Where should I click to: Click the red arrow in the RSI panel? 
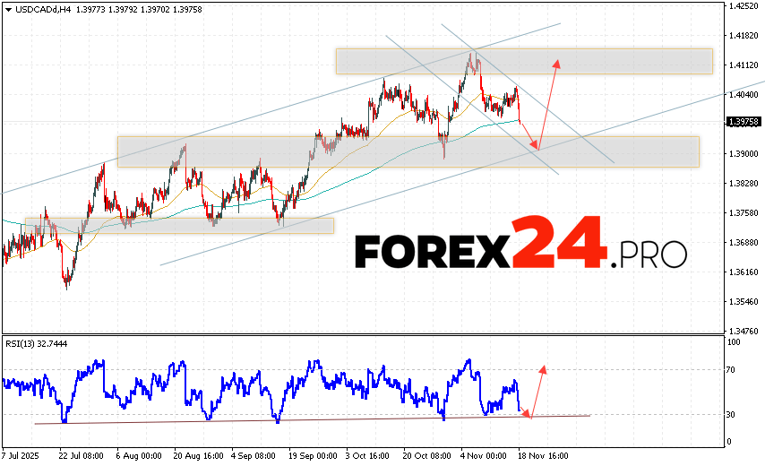(536, 391)
